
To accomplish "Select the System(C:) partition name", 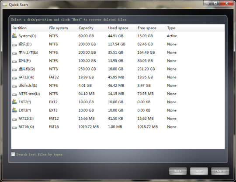I will [x=28, y=36].
